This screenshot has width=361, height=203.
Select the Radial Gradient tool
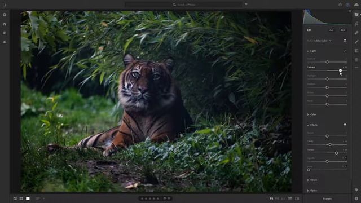[x=356, y=60]
